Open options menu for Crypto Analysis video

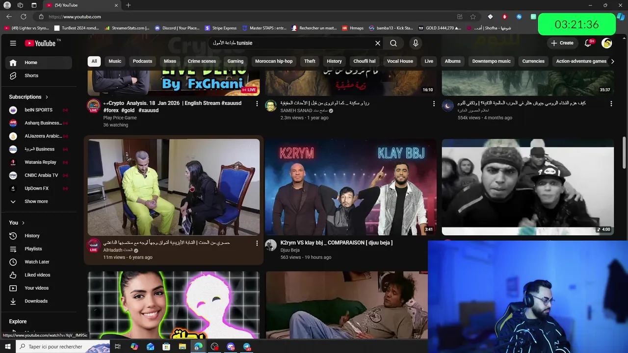(x=257, y=104)
